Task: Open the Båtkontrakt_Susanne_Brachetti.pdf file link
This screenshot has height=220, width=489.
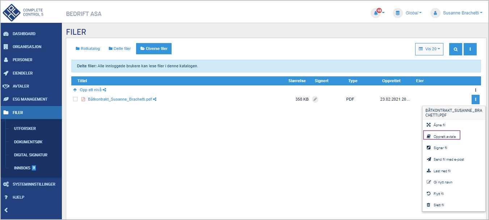Action: [120, 99]
